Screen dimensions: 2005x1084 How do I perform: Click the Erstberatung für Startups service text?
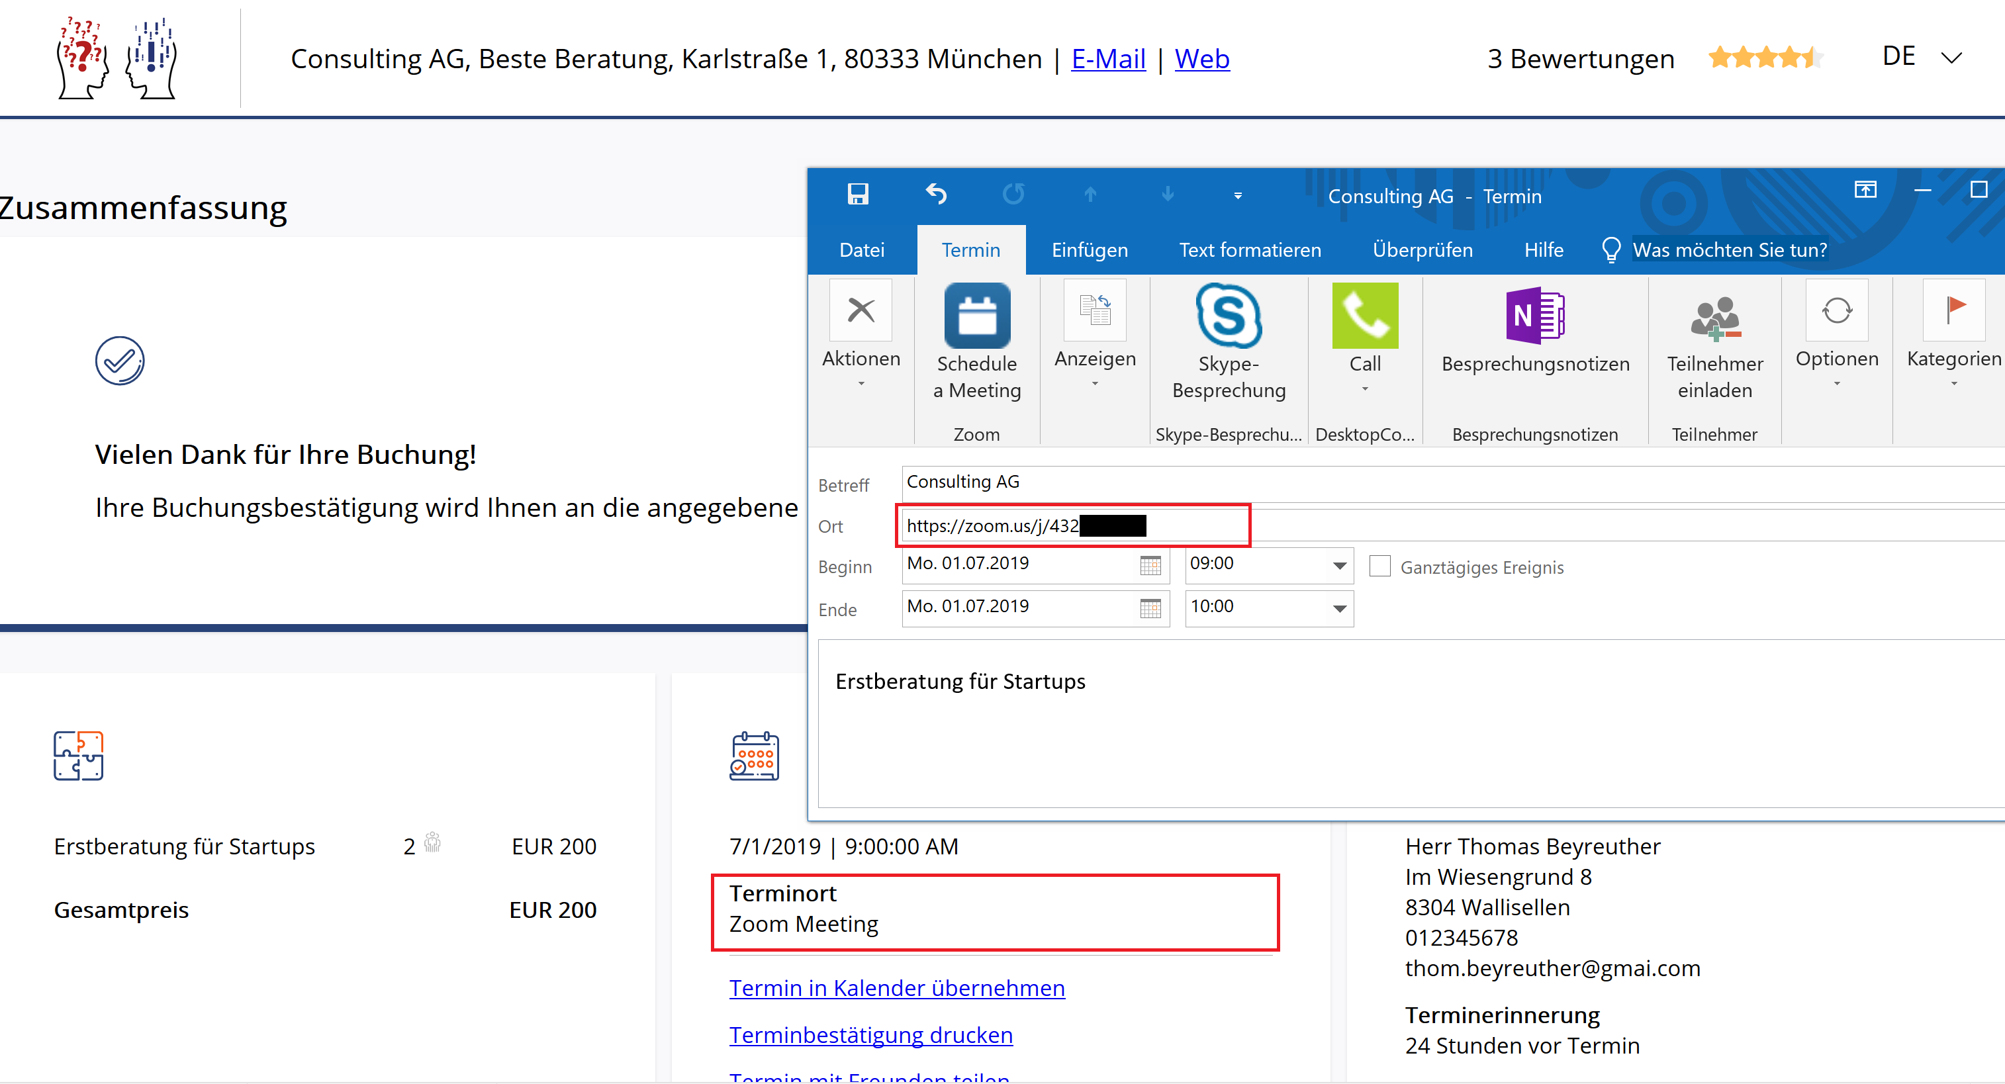184,846
